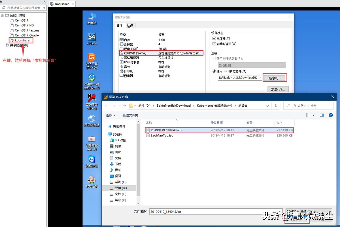The image size is (340, 227).
Task: Open help with the blue question mark
Action: point(331,115)
